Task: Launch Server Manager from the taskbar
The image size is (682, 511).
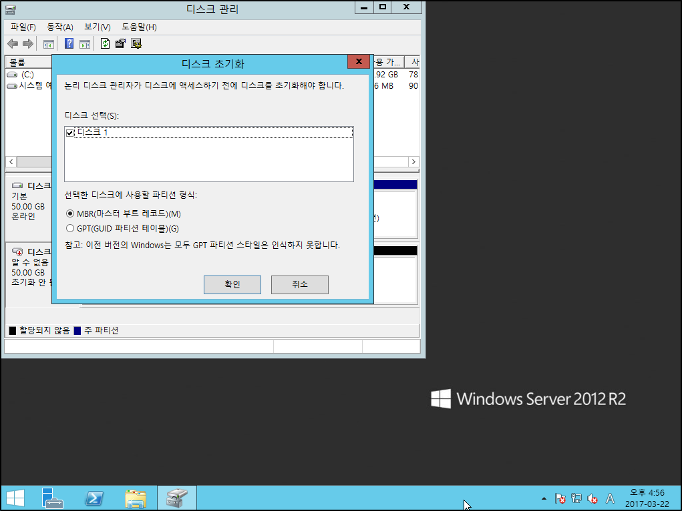Action: 53,498
